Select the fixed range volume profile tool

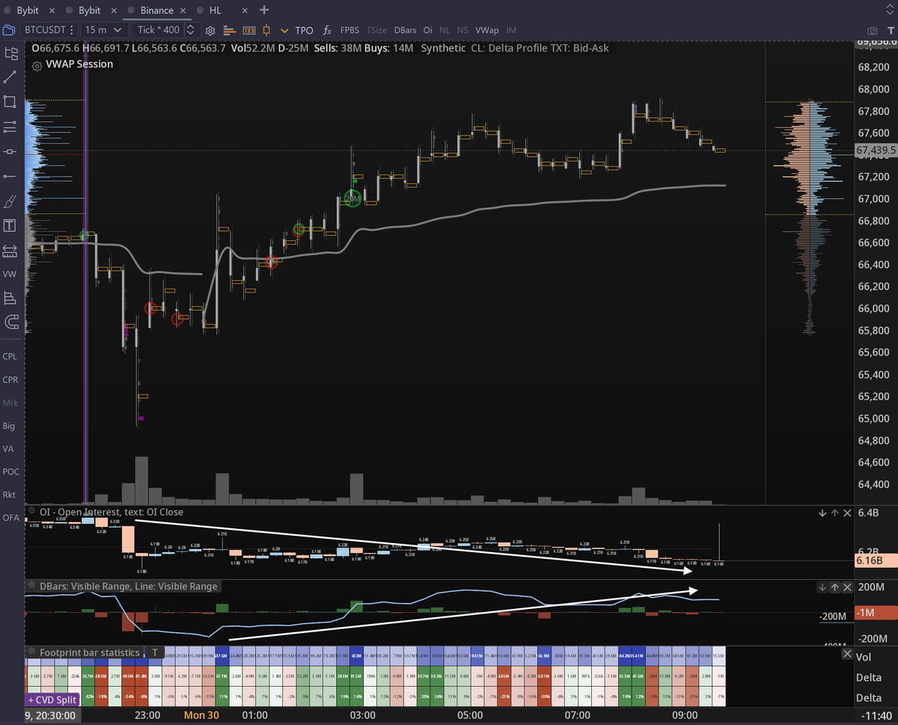click(x=10, y=299)
